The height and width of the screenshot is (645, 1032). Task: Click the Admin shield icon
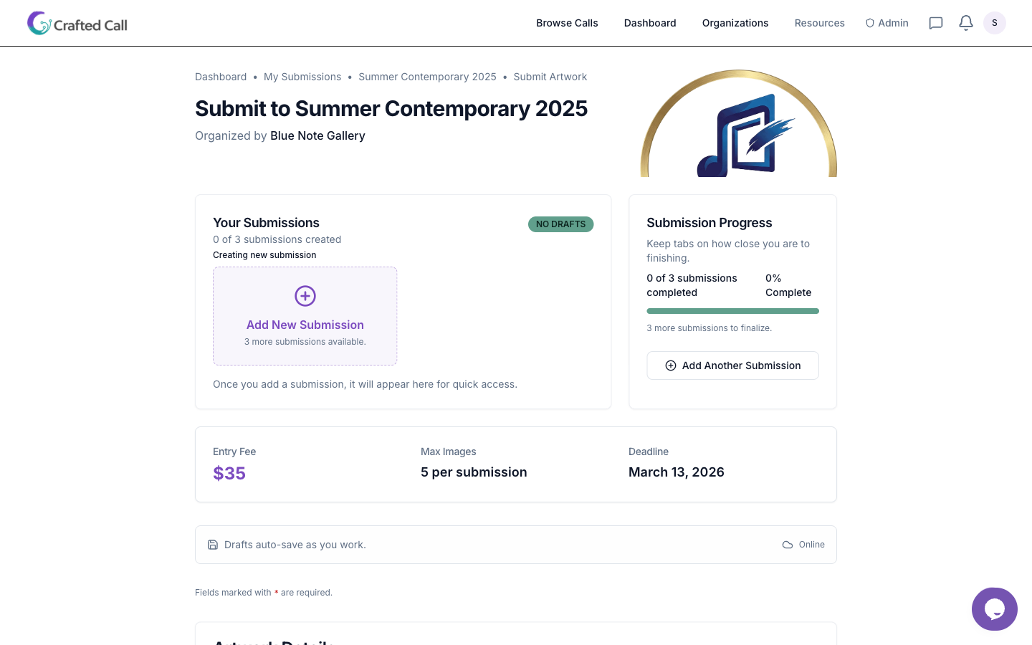tap(869, 22)
